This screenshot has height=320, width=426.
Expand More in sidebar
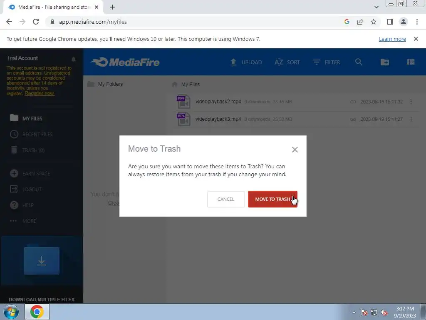(x=23, y=221)
